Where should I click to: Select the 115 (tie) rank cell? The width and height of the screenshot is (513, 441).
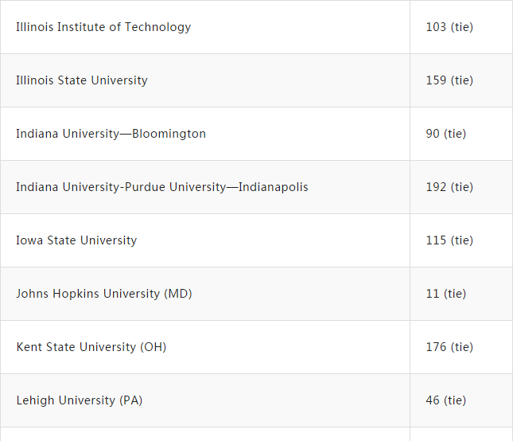[449, 240]
